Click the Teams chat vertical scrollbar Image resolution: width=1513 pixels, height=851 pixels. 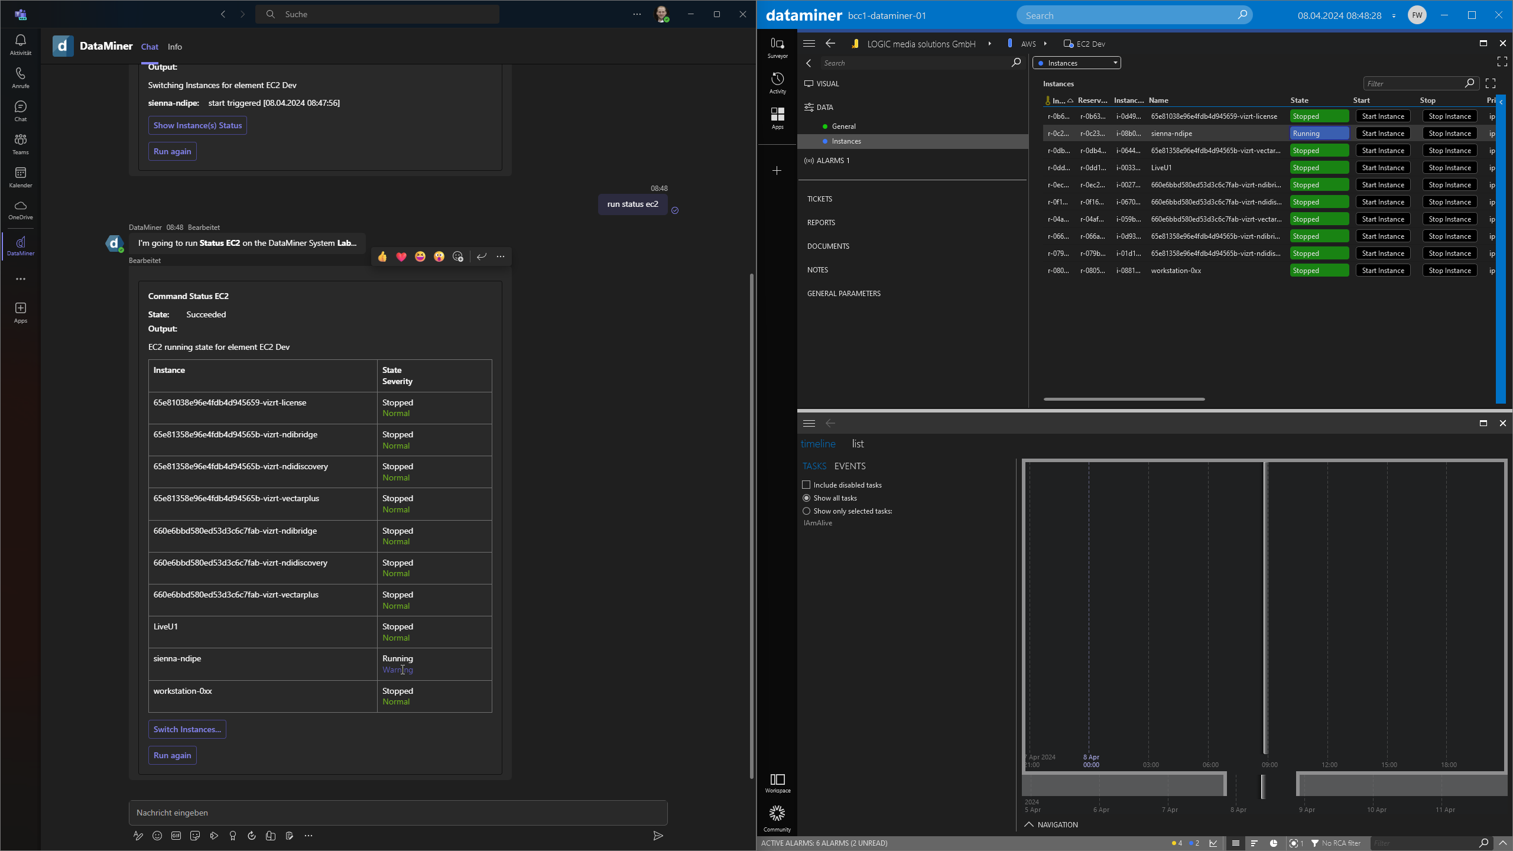(751, 526)
